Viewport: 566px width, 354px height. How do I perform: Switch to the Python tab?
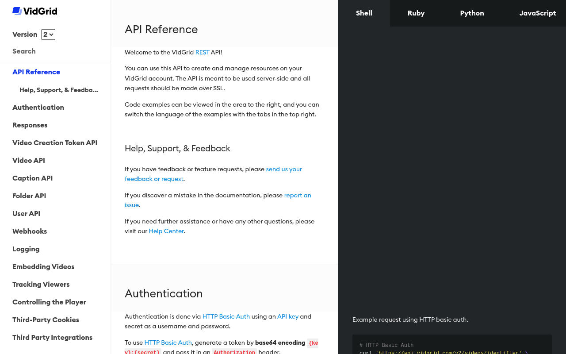tap(472, 13)
